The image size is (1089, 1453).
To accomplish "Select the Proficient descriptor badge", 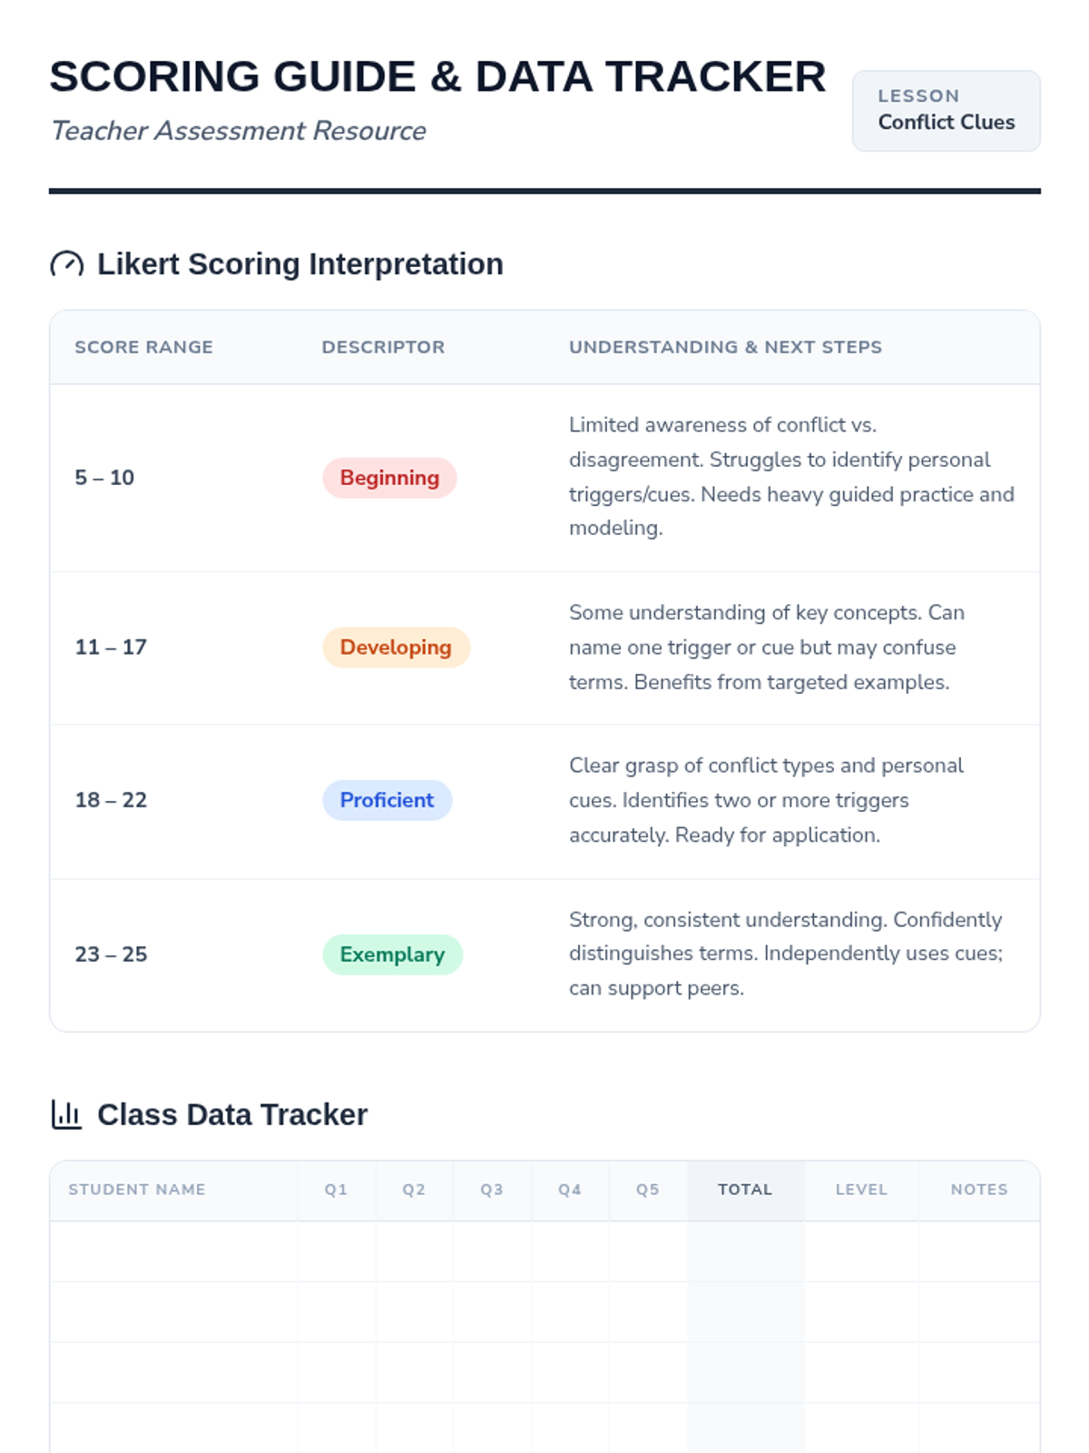I will coord(387,800).
